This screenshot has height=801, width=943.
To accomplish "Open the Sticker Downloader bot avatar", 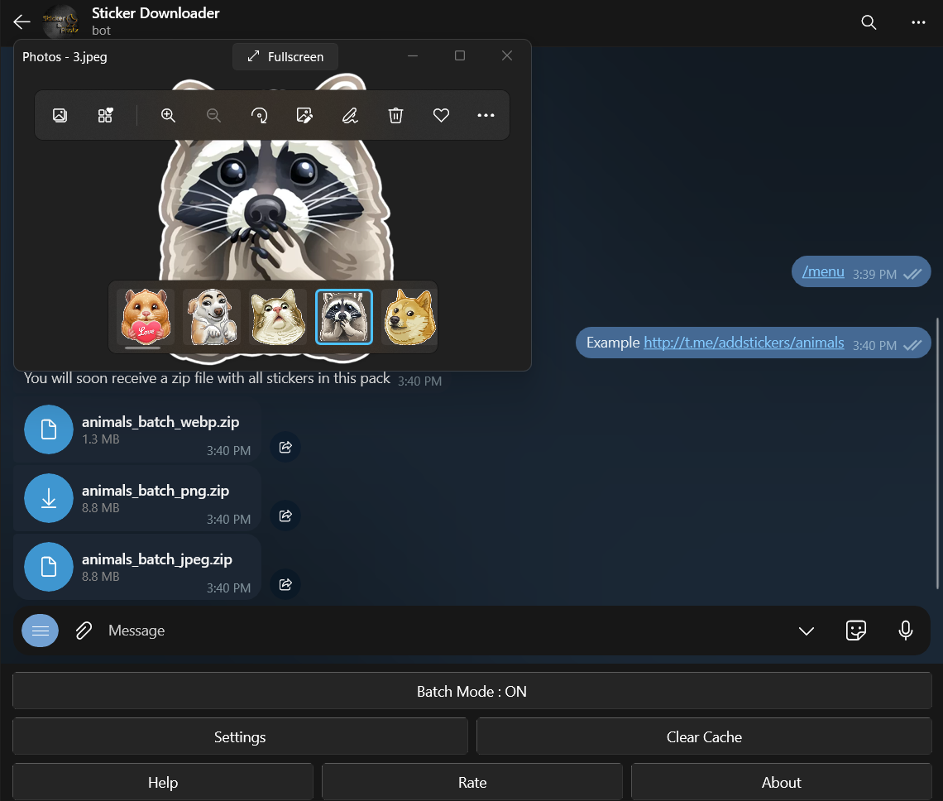I will coord(60,22).
